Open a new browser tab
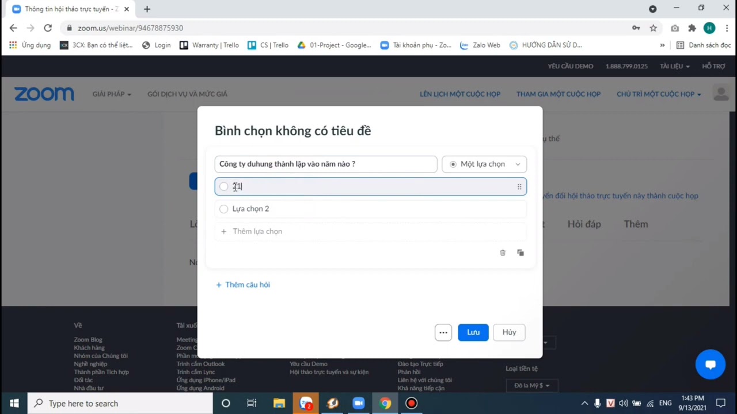The width and height of the screenshot is (737, 414). 147,9
